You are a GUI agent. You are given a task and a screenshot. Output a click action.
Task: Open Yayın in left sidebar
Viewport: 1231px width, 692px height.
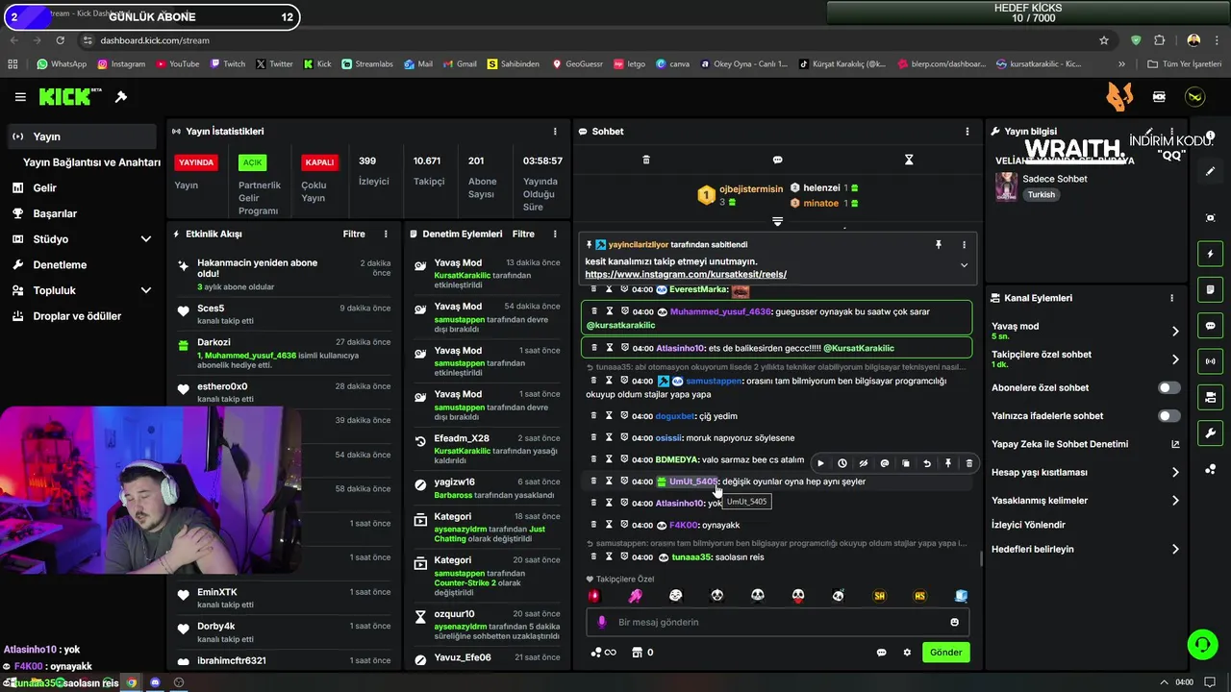point(81,136)
